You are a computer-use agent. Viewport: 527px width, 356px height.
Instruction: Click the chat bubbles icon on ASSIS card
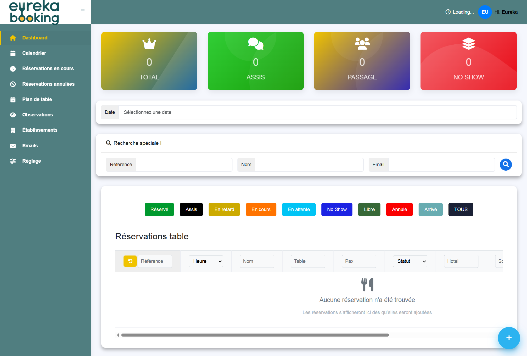tap(256, 44)
